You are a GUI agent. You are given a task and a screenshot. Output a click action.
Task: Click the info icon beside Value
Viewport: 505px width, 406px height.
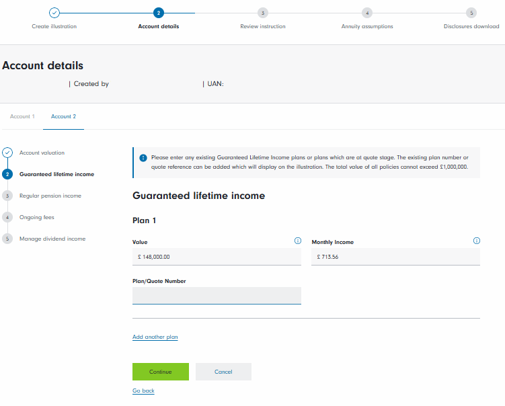coord(298,241)
